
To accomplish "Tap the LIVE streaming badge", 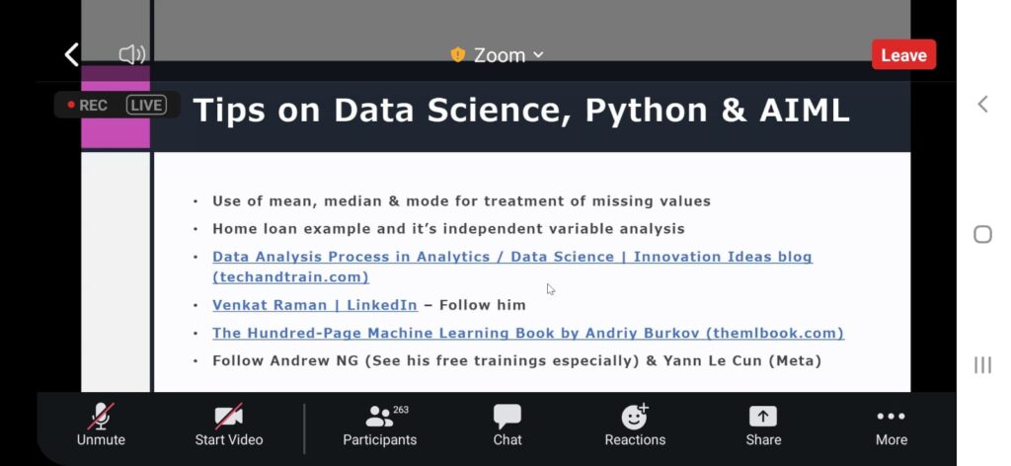I will (146, 105).
